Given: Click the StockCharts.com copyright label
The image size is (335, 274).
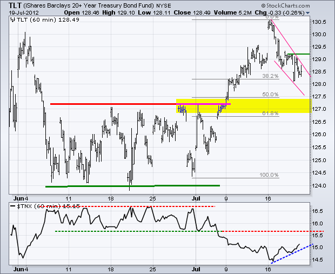Looking at the screenshot, I should click(x=285, y=5).
